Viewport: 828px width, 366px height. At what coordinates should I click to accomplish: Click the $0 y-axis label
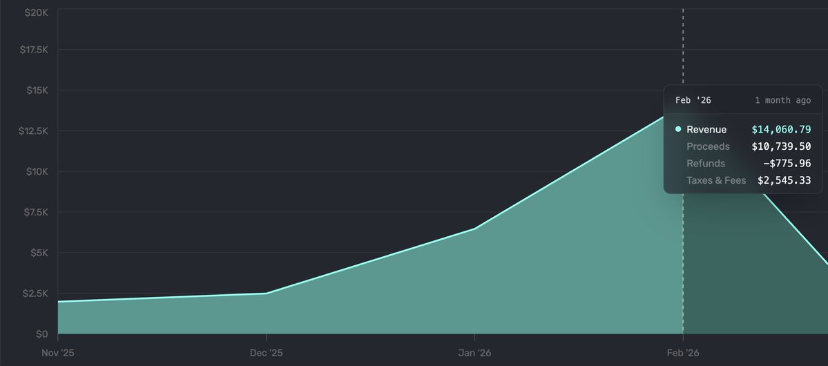pos(41,334)
